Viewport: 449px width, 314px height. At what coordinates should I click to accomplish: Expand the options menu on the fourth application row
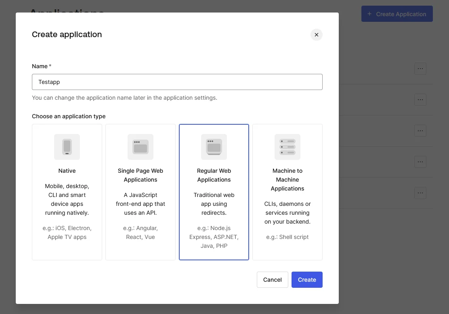click(x=420, y=161)
